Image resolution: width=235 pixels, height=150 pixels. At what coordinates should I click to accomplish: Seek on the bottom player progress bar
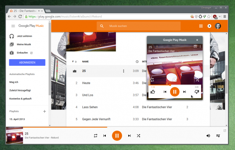click(x=117, y=127)
